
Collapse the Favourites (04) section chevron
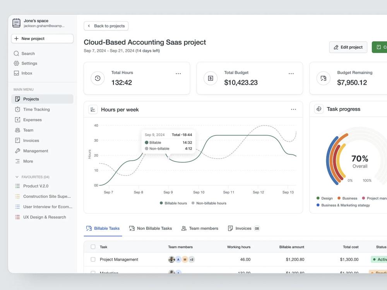click(x=17, y=177)
